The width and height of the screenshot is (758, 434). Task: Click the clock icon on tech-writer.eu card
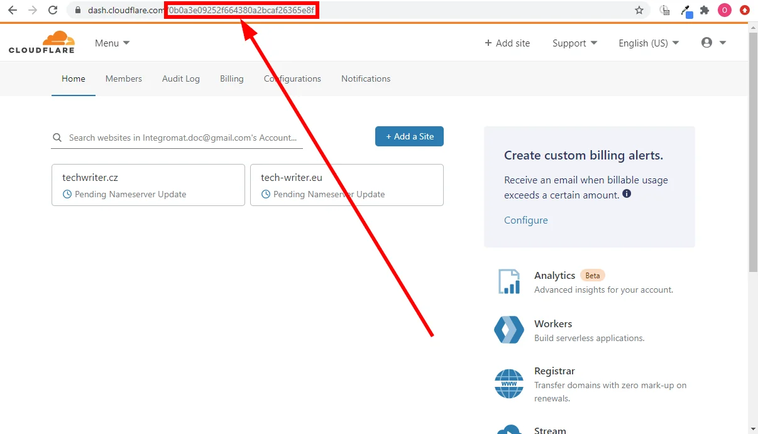266,194
